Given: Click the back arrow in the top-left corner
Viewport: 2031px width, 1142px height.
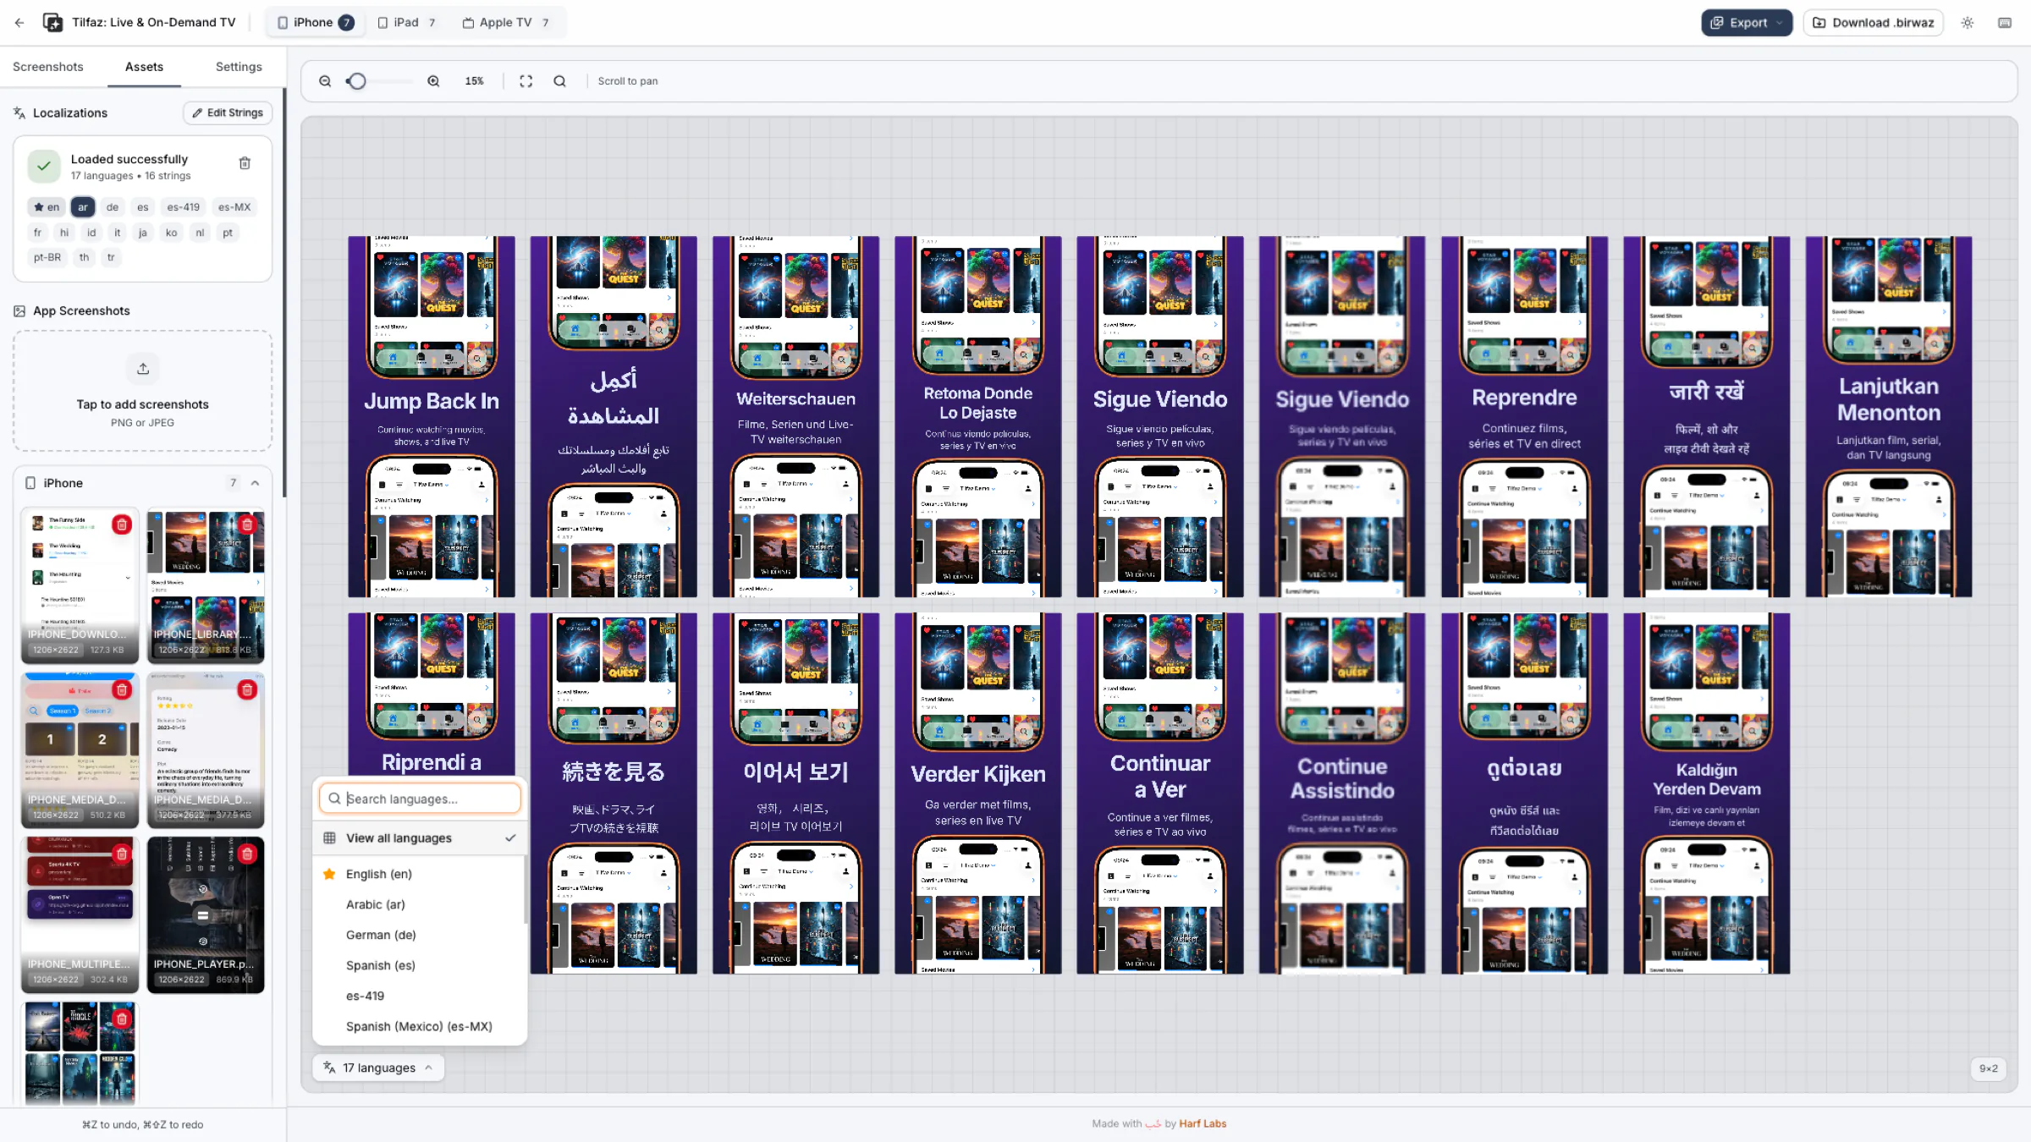Looking at the screenshot, I should [x=19, y=23].
